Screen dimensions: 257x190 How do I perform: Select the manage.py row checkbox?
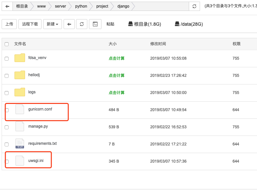point(7,127)
